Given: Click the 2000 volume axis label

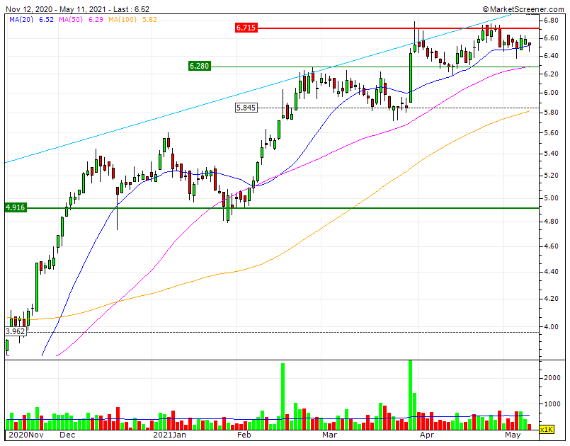Looking at the screenshot, I should [x=552, y=377].
